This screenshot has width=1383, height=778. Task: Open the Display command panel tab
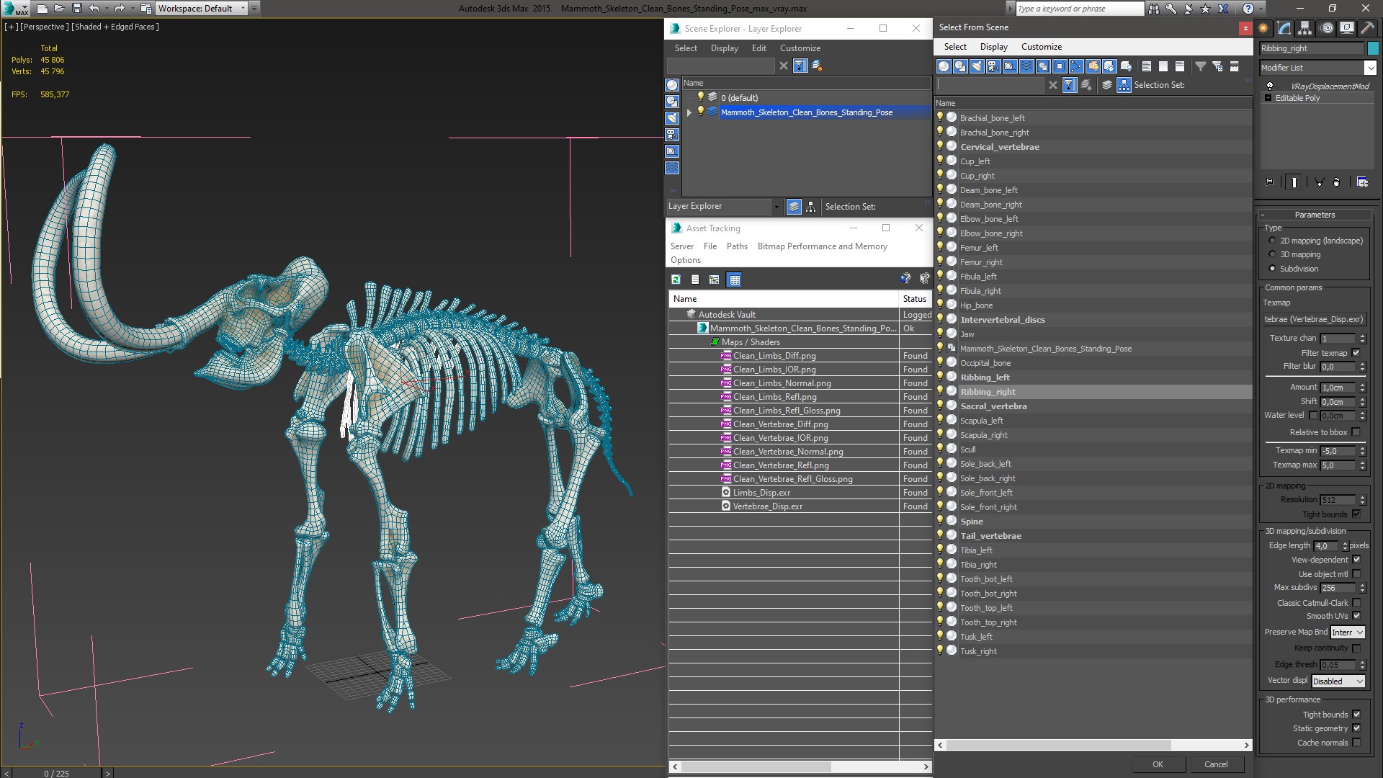tap(1347, 28)
